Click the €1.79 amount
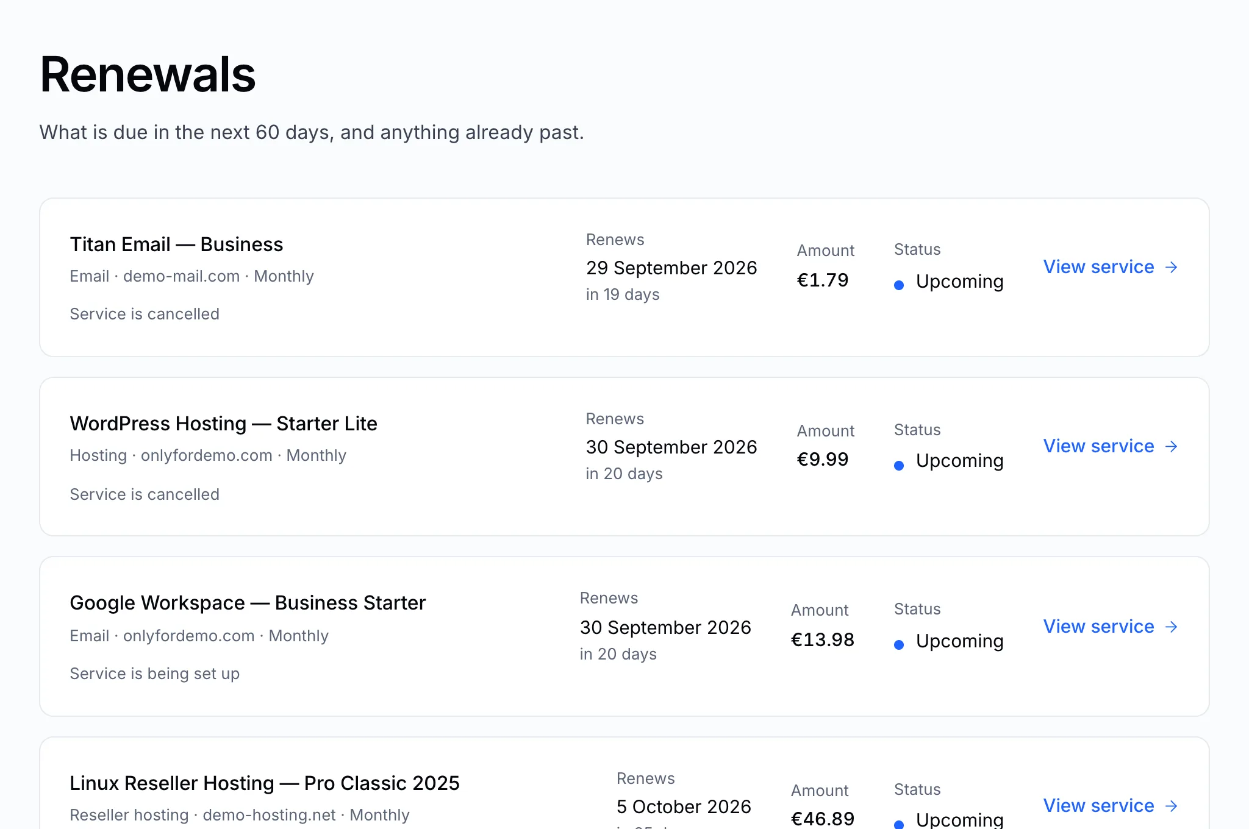Viewport: 1249px width, 829px height. 823,280
